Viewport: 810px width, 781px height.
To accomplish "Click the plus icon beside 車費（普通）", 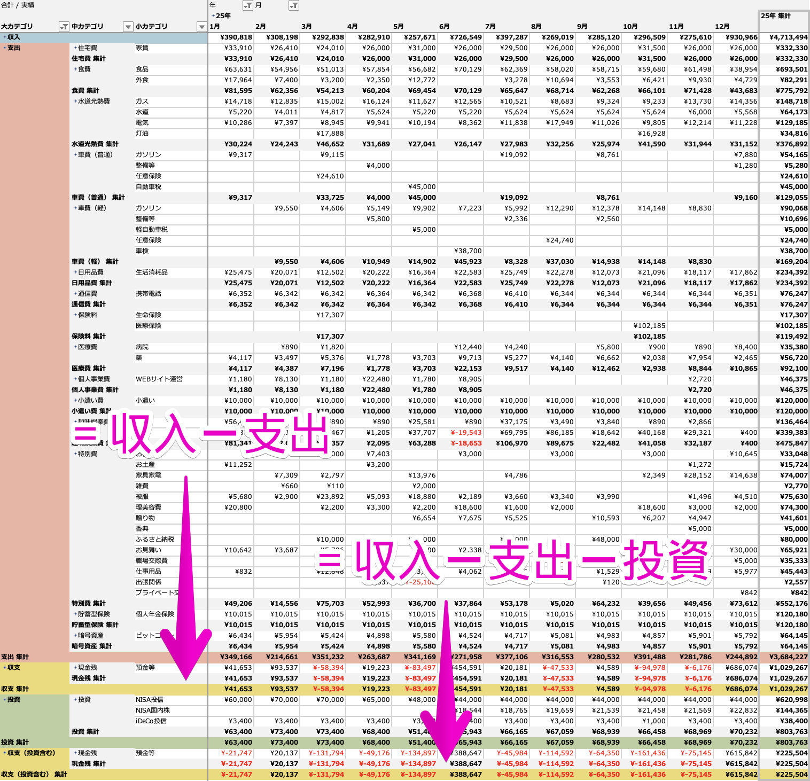I will tap(75, 155).
